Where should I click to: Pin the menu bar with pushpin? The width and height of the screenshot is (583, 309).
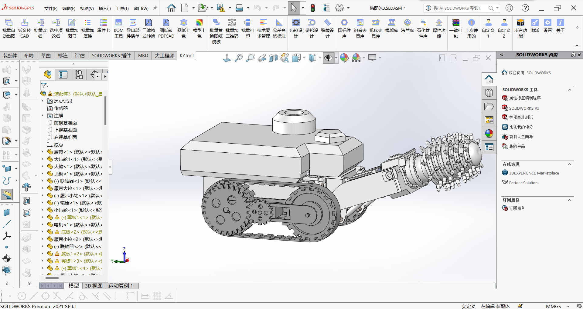(x=155, y=8)
